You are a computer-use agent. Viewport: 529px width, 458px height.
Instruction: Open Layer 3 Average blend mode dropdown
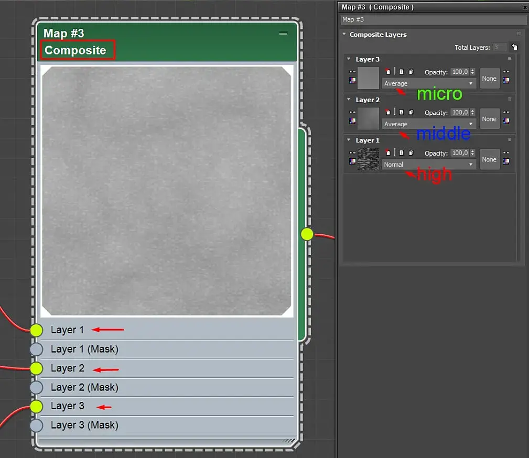(x=429, y=83)
